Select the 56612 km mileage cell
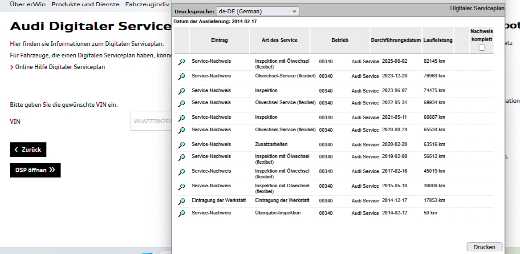The height and width of the screenshot is (254, 520). [x=435, y=156]
